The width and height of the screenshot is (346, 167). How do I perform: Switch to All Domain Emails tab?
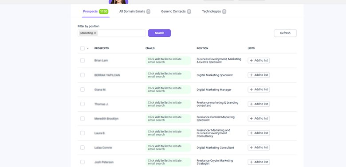[x=134, y=12]
